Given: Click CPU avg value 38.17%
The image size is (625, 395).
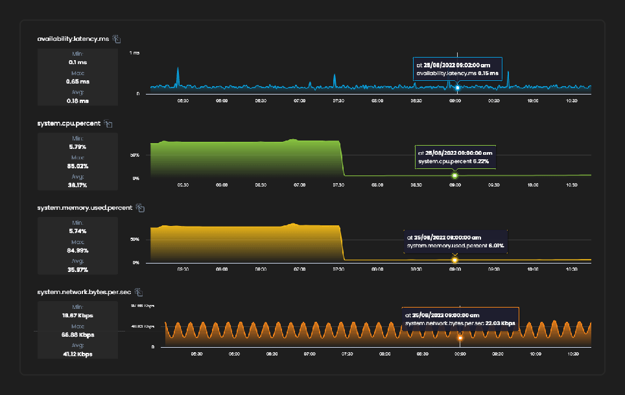Looking at the screenshot, I should click(x=78, y=185).
